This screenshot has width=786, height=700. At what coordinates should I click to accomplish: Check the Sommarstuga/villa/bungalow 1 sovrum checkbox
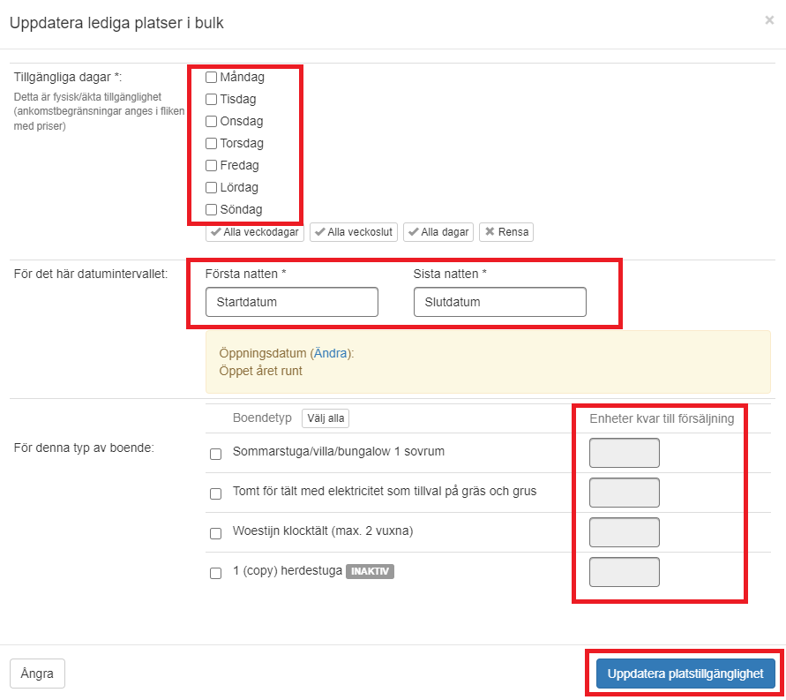[x=215, y=455]
